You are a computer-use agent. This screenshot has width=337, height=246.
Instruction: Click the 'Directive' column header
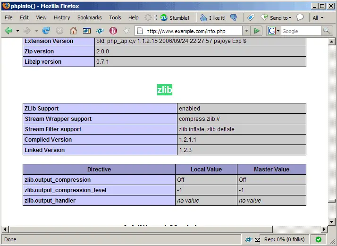point(99,169)
